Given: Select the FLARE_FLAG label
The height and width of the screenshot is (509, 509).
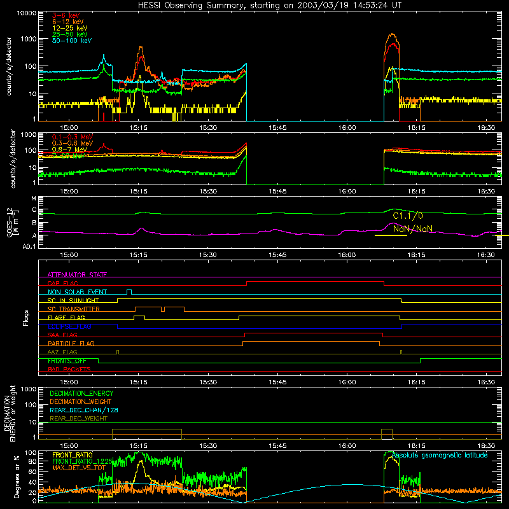Looking at the screenshot, I should [66, 317].
